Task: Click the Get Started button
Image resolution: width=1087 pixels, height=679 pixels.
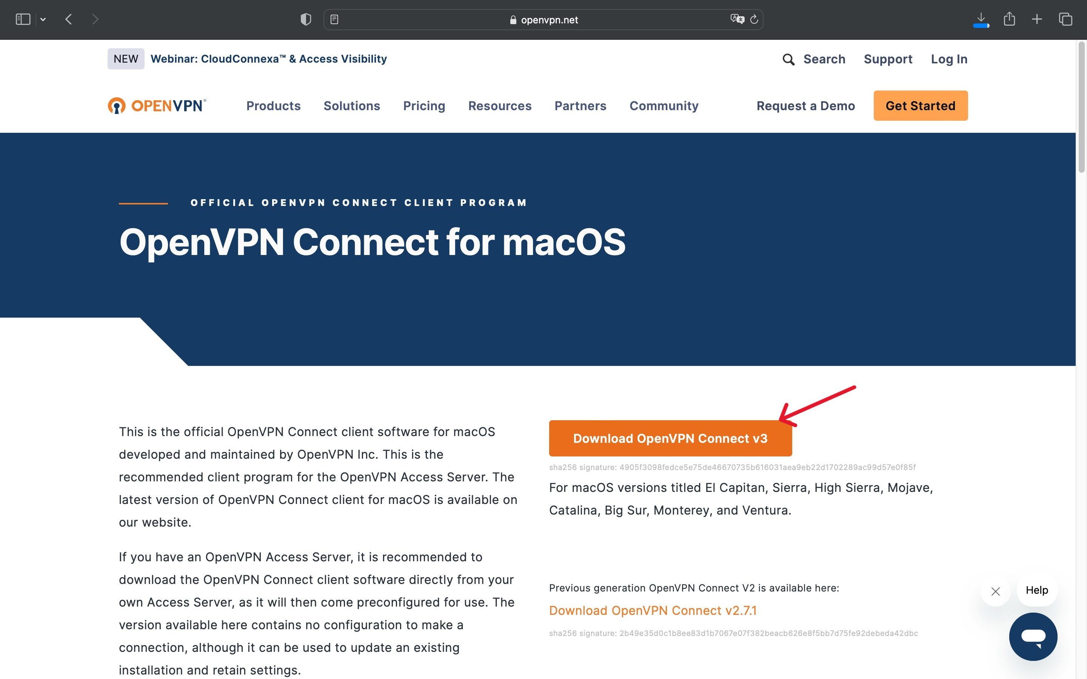Action: click(x=920, y=106)
